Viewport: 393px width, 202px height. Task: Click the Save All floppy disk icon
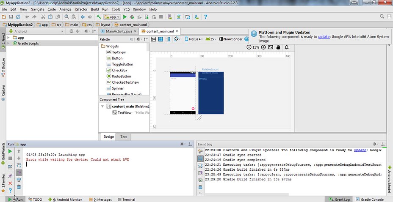(11, 17)
